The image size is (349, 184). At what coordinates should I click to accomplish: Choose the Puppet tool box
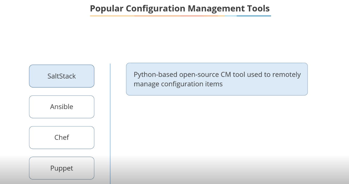(62, 168)
